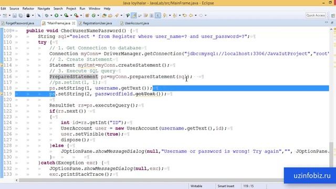336x189 pixels.
Task: Open the Search dropdown arrow
Action: (x=121, y=15)
